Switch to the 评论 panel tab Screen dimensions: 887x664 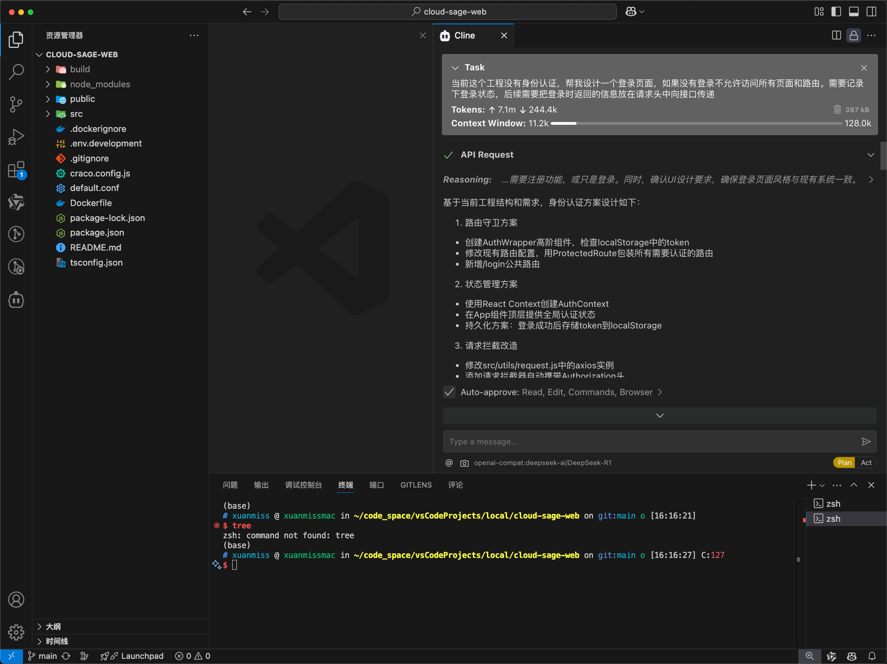tap(455, 485)
